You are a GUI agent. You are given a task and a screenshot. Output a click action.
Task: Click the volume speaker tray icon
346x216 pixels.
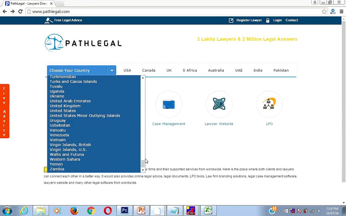319,211
